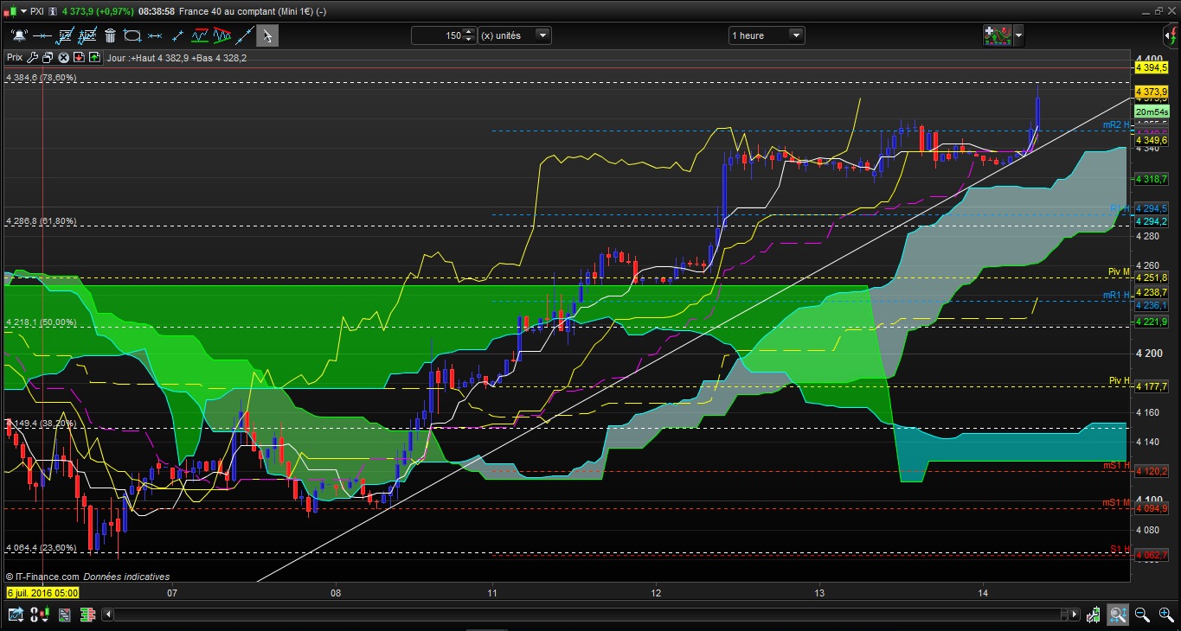The height and width of the screenshot is (631, 1181).
Task: Open the 1 heure timeframe dropdown
Action: [x=767, y=35]
